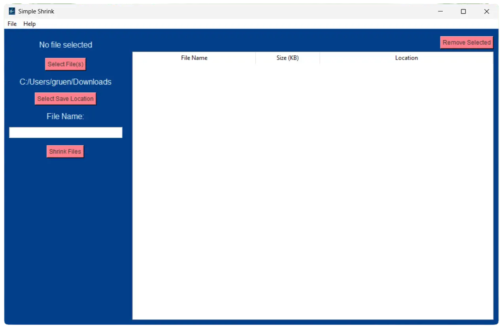
Task: Click the C:/Users/gruen/Downloads path text
Action: (x=66, y=82)
